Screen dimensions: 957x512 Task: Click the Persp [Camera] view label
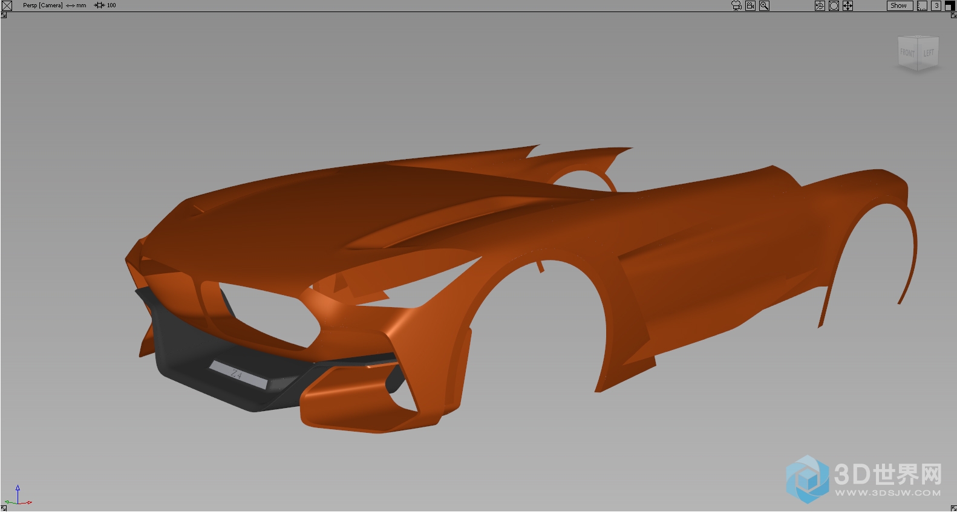click(42, 5)
